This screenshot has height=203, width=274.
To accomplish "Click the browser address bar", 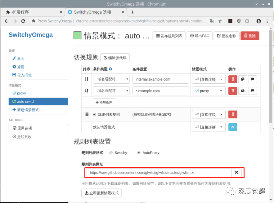I will tap(121, 21).
